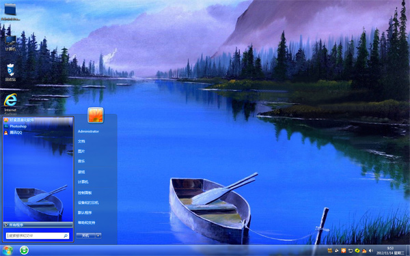This screenshot has height=256, width=410.
Task: Expand the shutdown options arrow
Action: pos(98,236)
